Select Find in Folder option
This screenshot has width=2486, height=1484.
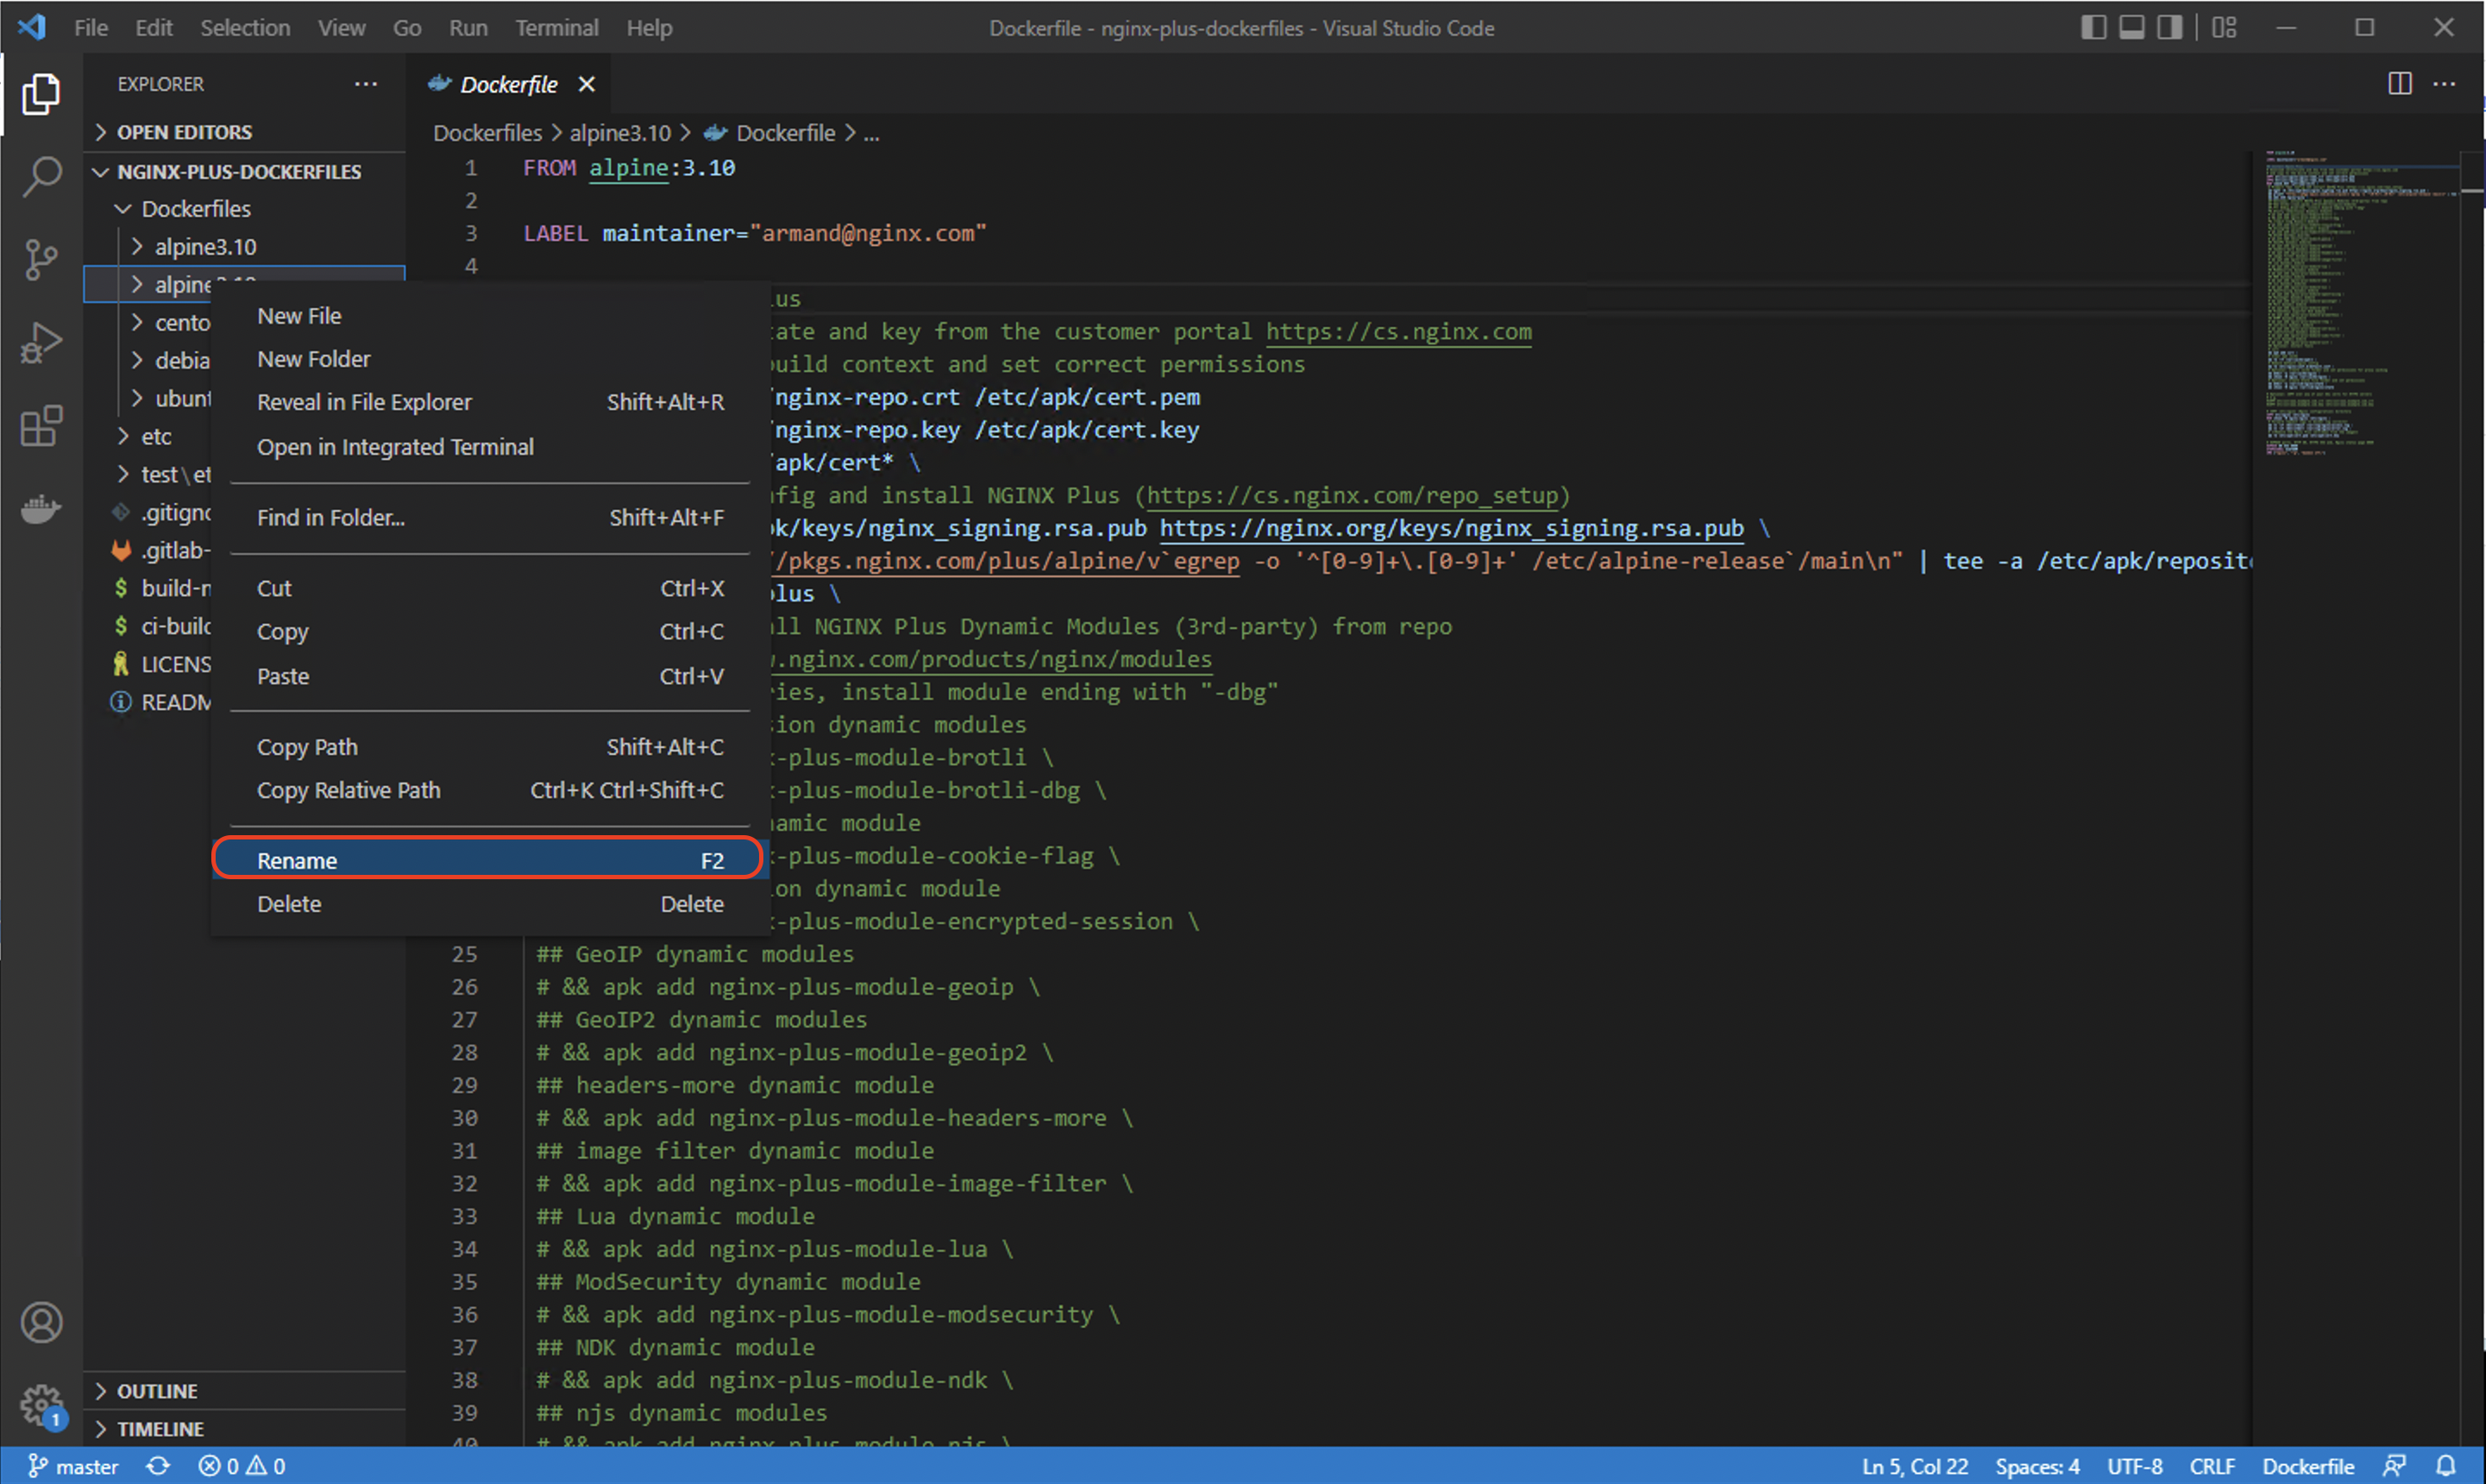pos(490,518)
